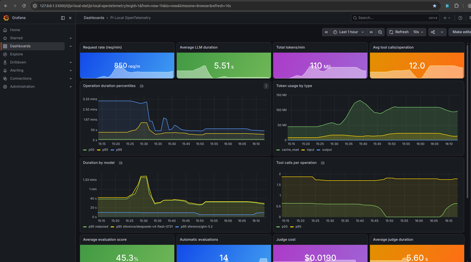Viewport: 471px width, 262px height.
Task: Click the Request rate panel title
Action: (x=102, y=47)
